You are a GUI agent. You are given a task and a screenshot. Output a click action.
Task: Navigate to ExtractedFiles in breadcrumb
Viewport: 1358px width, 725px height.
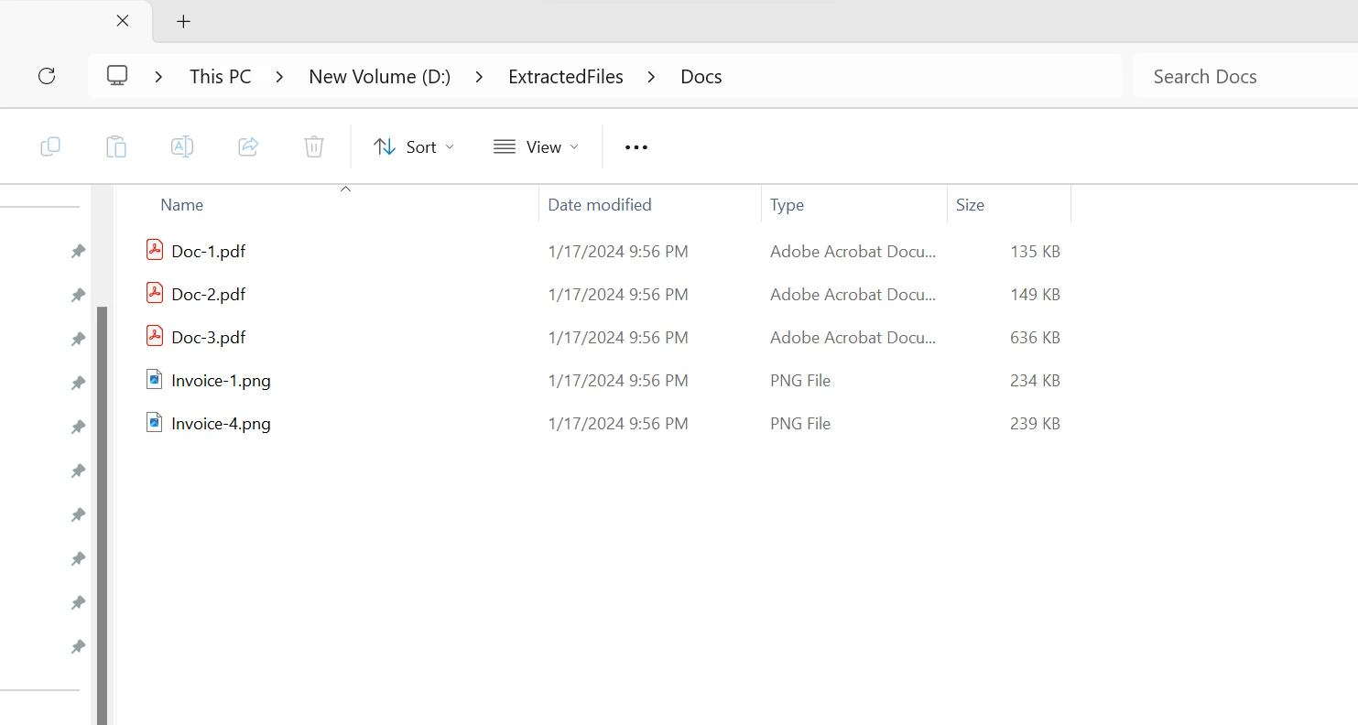pos(565,77)
